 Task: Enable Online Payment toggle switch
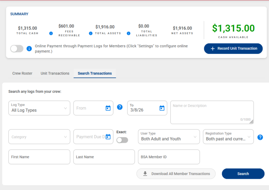point(17,49)
